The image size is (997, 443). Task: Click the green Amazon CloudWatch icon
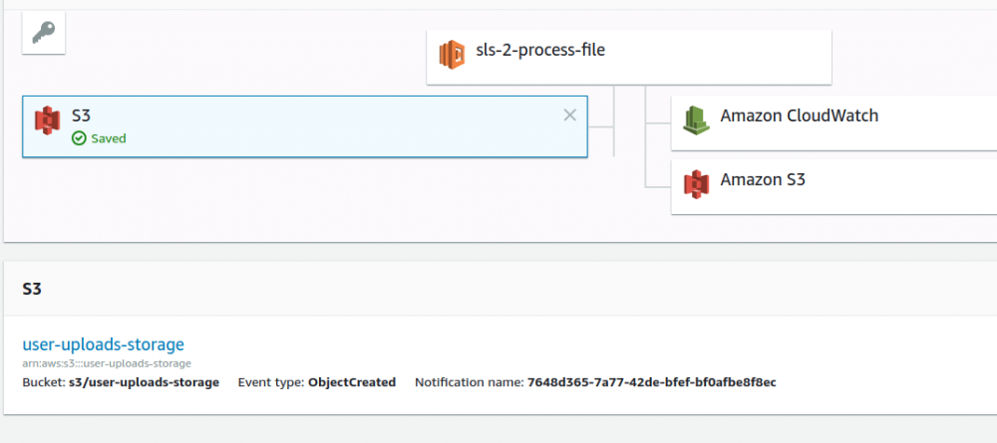(x=695, y=119)
